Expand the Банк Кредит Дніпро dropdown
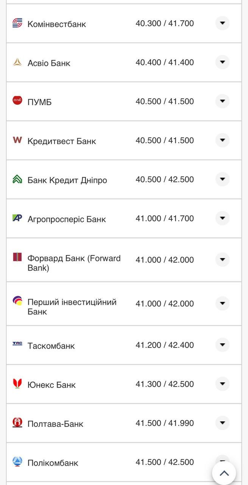This screenshot has width=248, height=485. [x=222, y=179]
